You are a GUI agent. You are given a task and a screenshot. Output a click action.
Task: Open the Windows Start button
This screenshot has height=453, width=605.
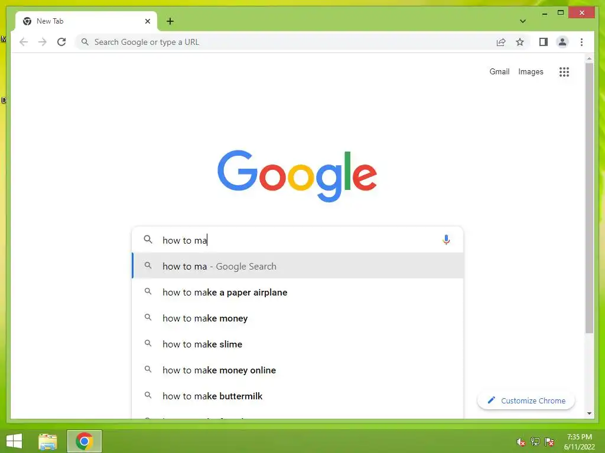[x=14, y=441]
